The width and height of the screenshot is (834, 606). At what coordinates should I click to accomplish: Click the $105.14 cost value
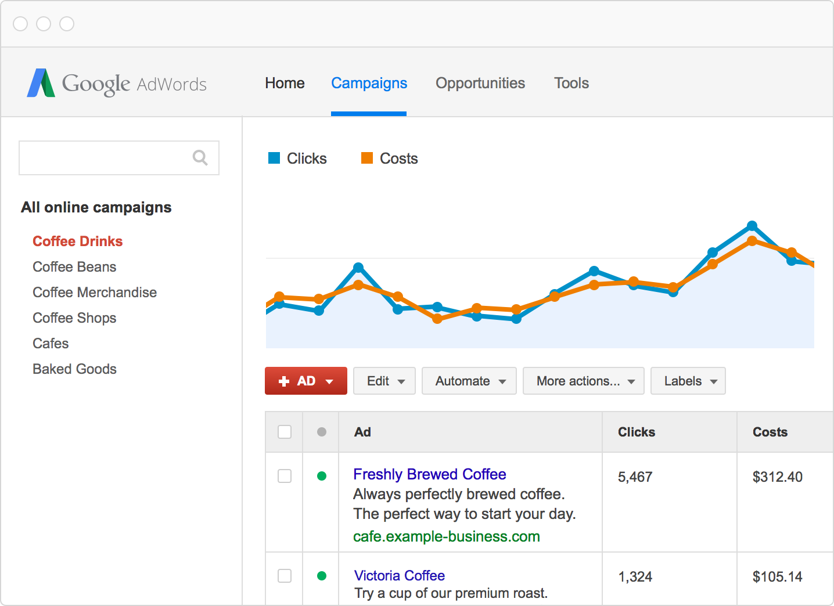pyautogui.click(x=778, y=577)
